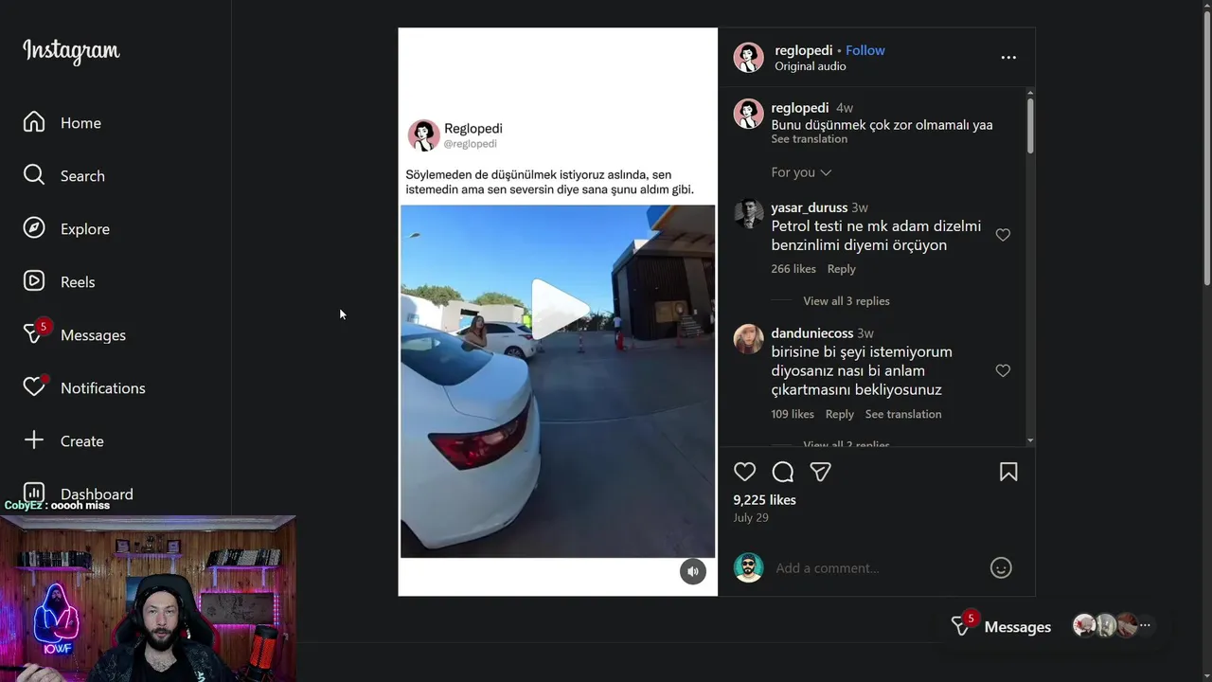Viewport: 1212px width, 682px height.
Task: Share the post via paper plane icon
Action: coord(820,472)
